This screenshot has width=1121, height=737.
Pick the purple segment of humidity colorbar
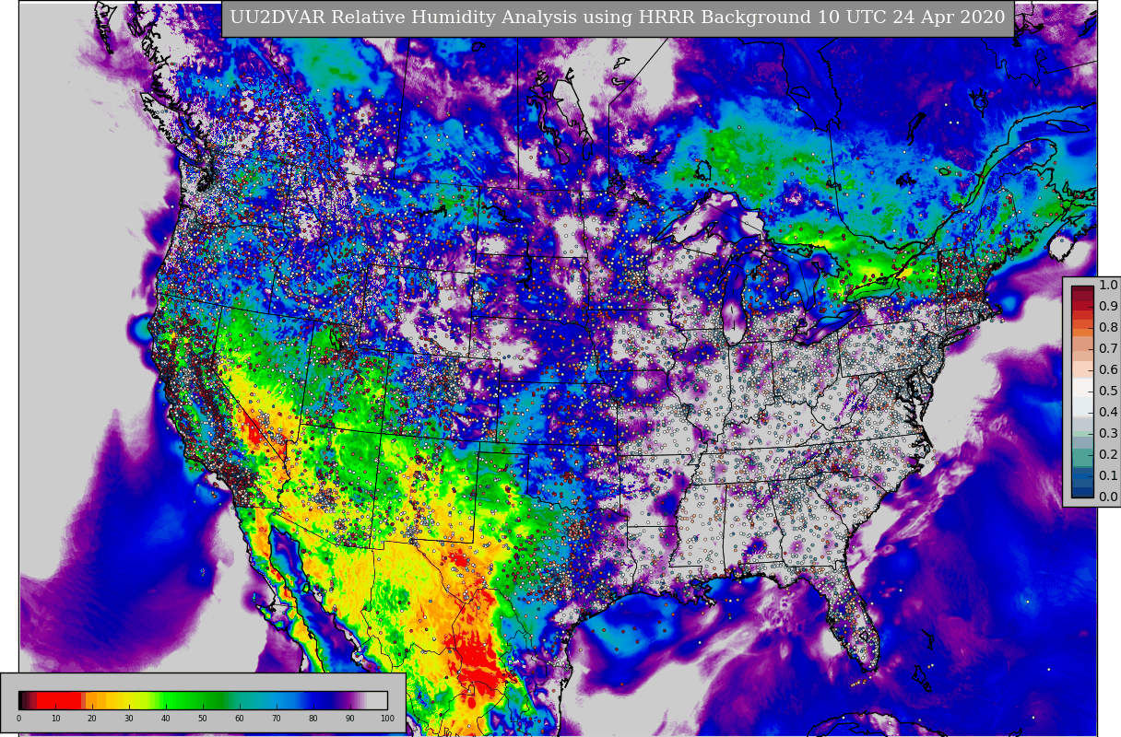point(348,700)
